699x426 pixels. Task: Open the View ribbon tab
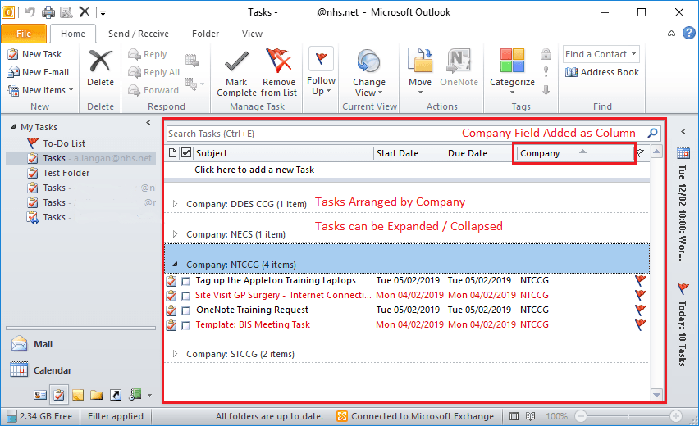252,34
